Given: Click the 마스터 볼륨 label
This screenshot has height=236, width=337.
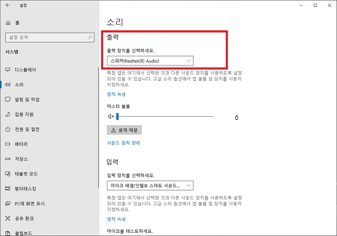Looking at the screenshot, I should coord(118,106).
